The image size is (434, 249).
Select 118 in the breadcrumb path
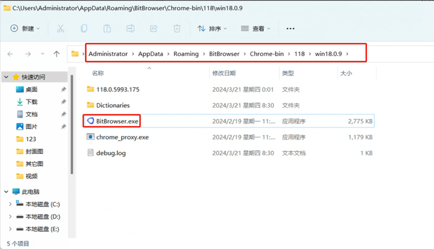point(299,54)
